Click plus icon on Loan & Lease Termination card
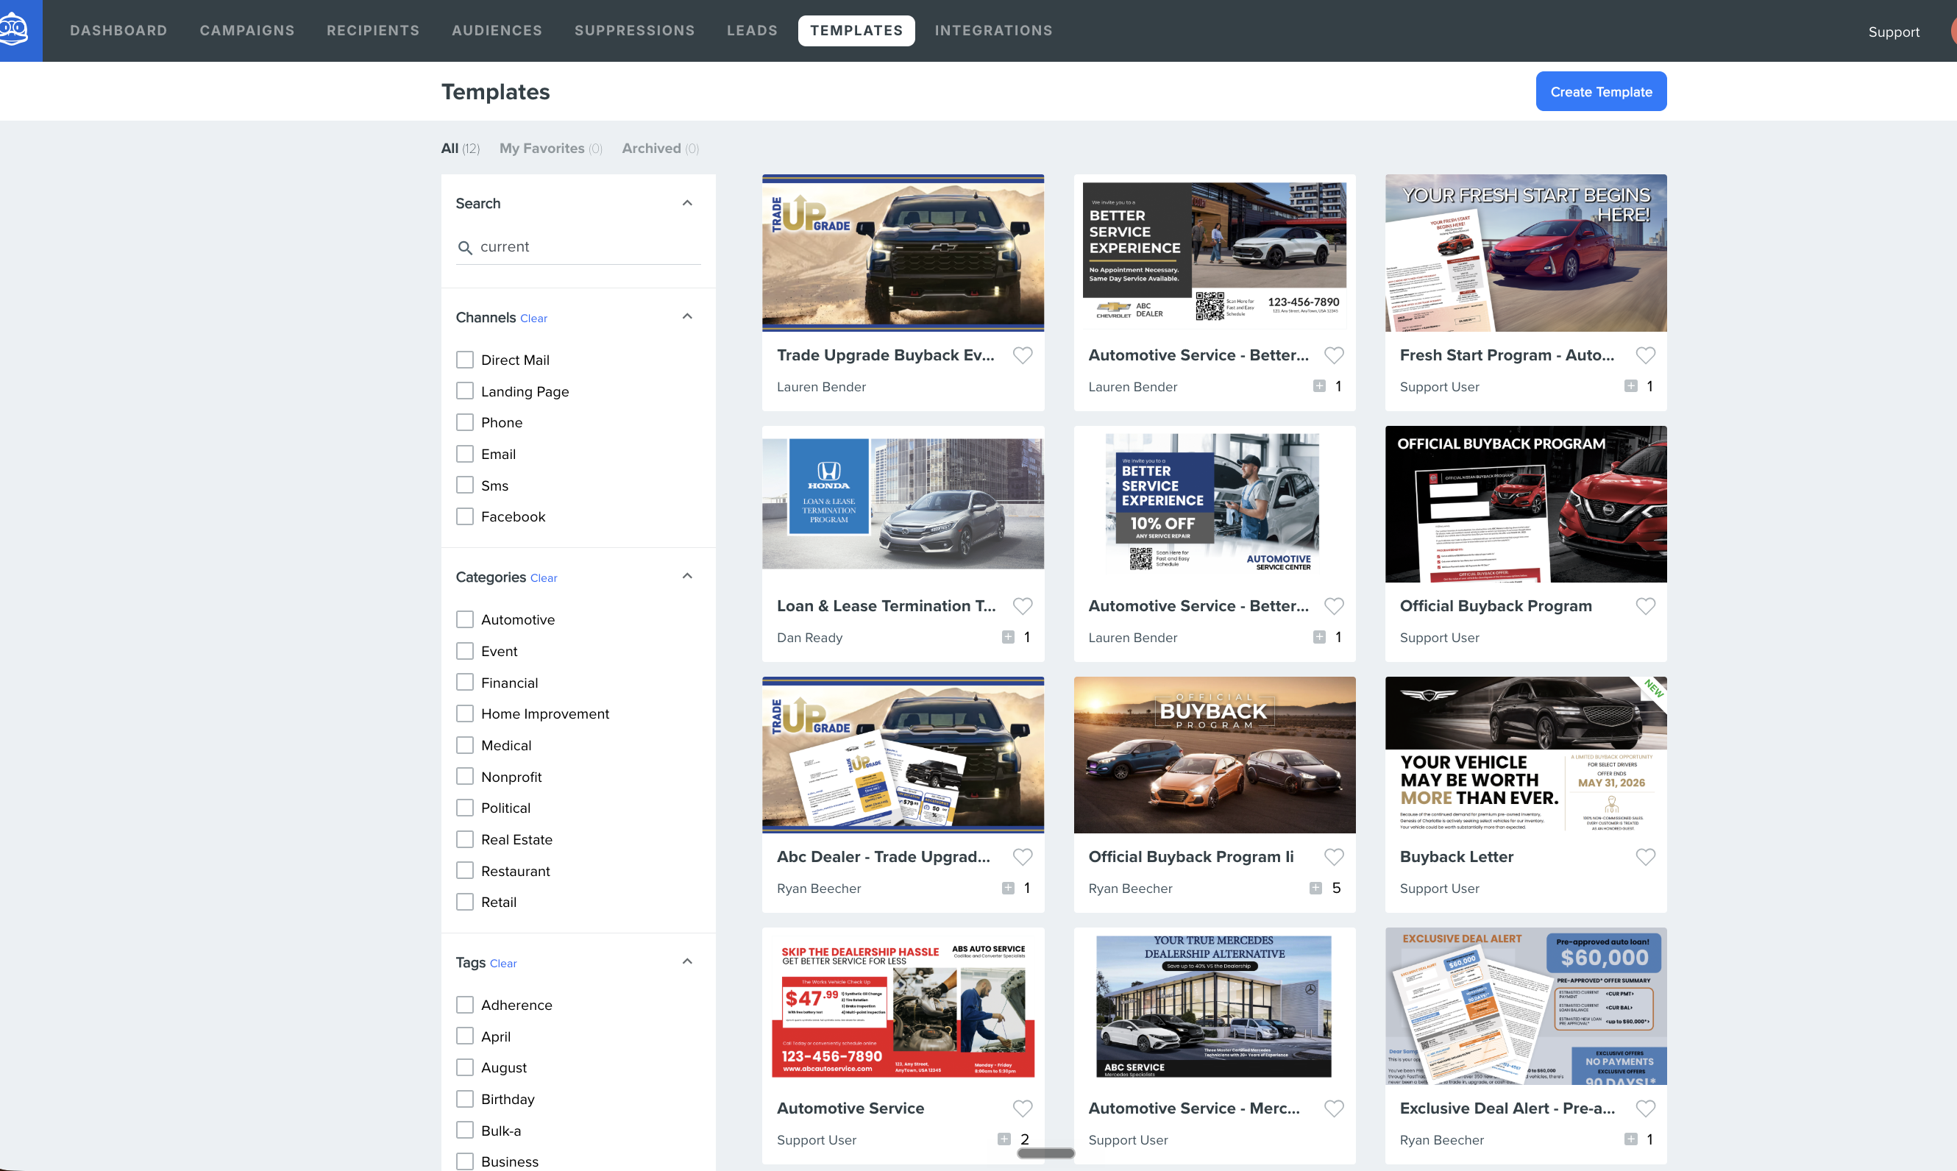Viewport: 1957px width, 1171px height. (1008, 637)
